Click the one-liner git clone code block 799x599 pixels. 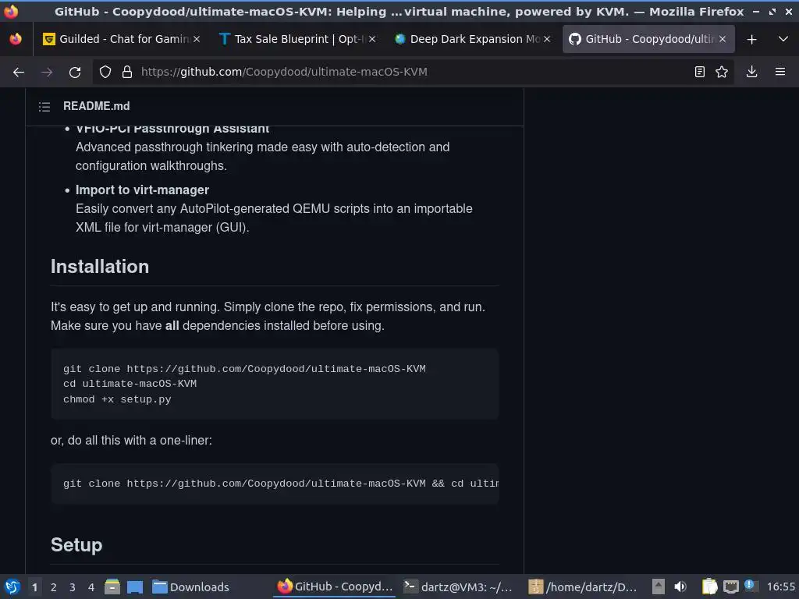(275, 484)
